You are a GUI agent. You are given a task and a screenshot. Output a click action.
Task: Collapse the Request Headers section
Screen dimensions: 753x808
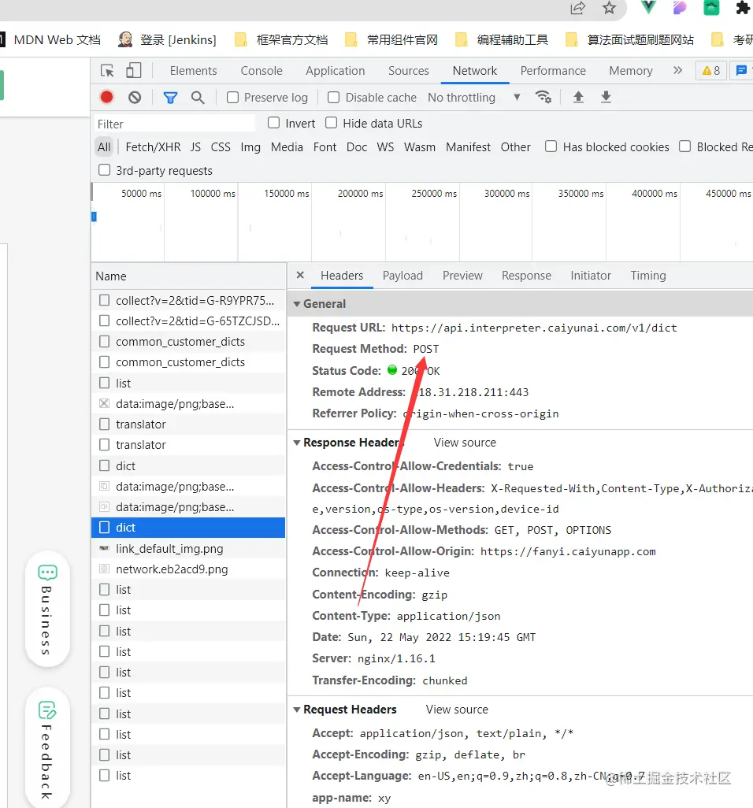(x=297, y=710)
